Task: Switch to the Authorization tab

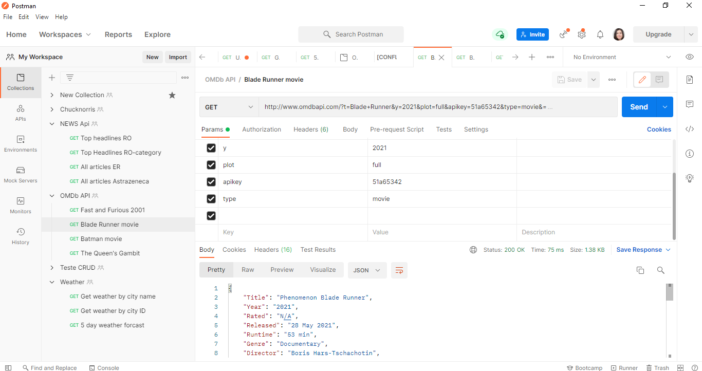Action: [x=262, y=129]
